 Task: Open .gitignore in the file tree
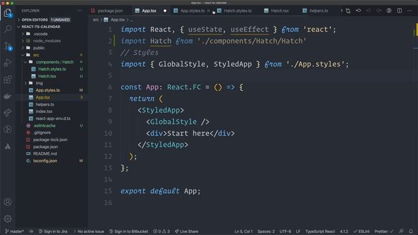(x=42, y=133)
